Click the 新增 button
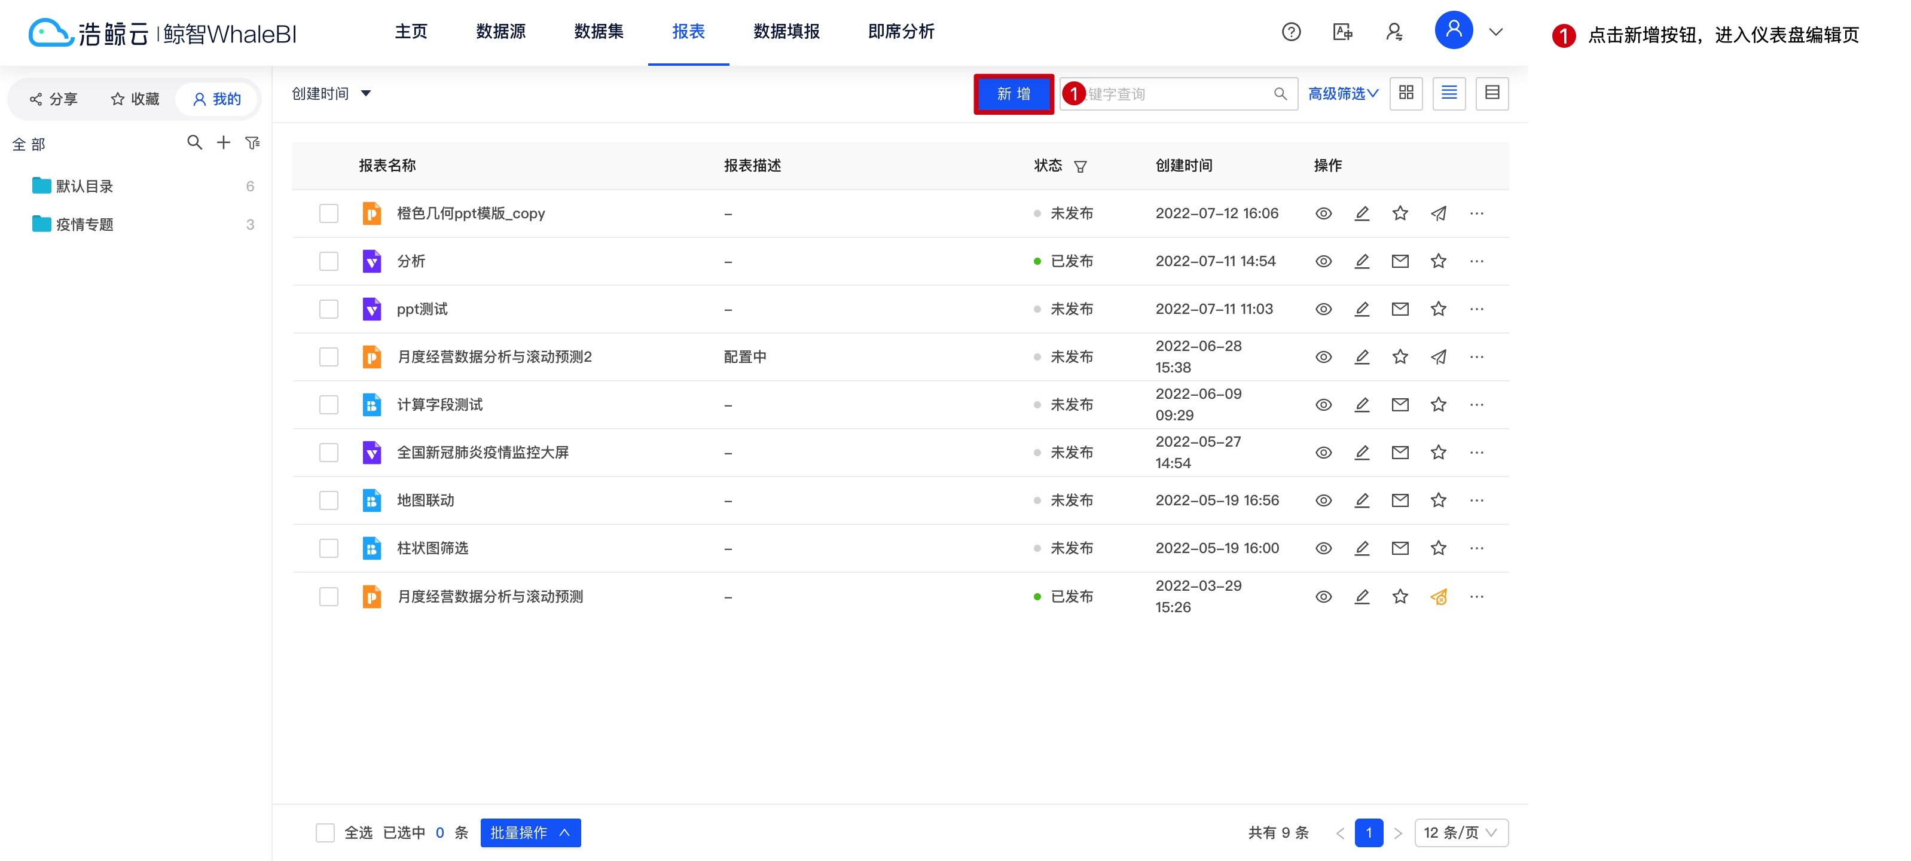Image resolution: width=1911 pixels, height=861 pixels. [x=1013, y=93]
